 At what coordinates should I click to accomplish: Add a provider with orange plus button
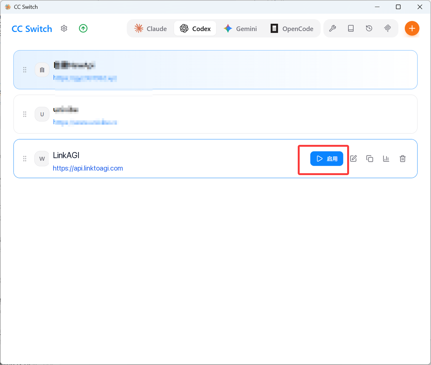point(412,29)
